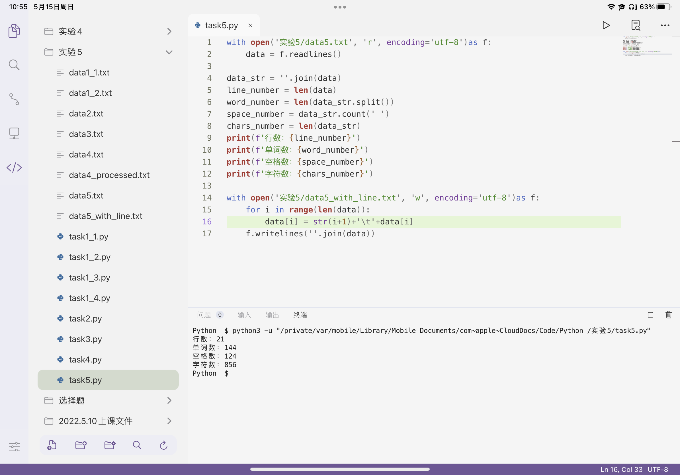Close the task5.py editor tab
The width and height of the screenshot is (680, 475).
[x=250, y=25]
